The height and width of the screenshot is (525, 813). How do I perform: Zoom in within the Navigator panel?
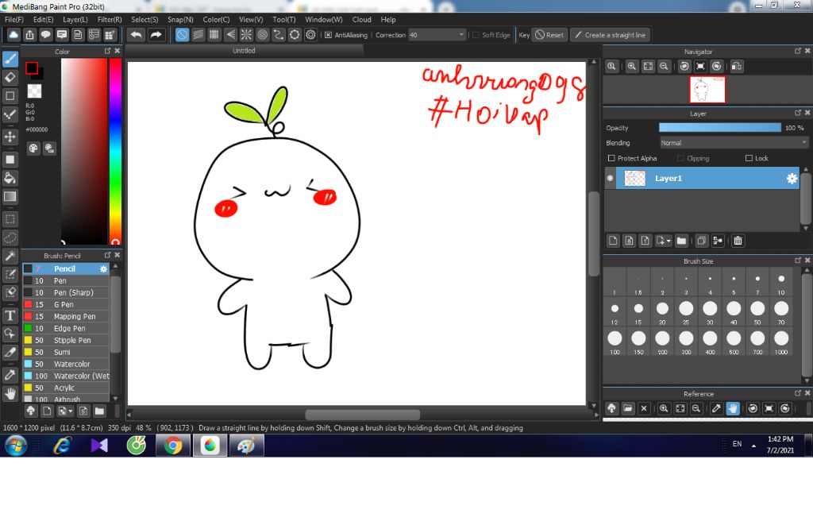click(631, 66)
